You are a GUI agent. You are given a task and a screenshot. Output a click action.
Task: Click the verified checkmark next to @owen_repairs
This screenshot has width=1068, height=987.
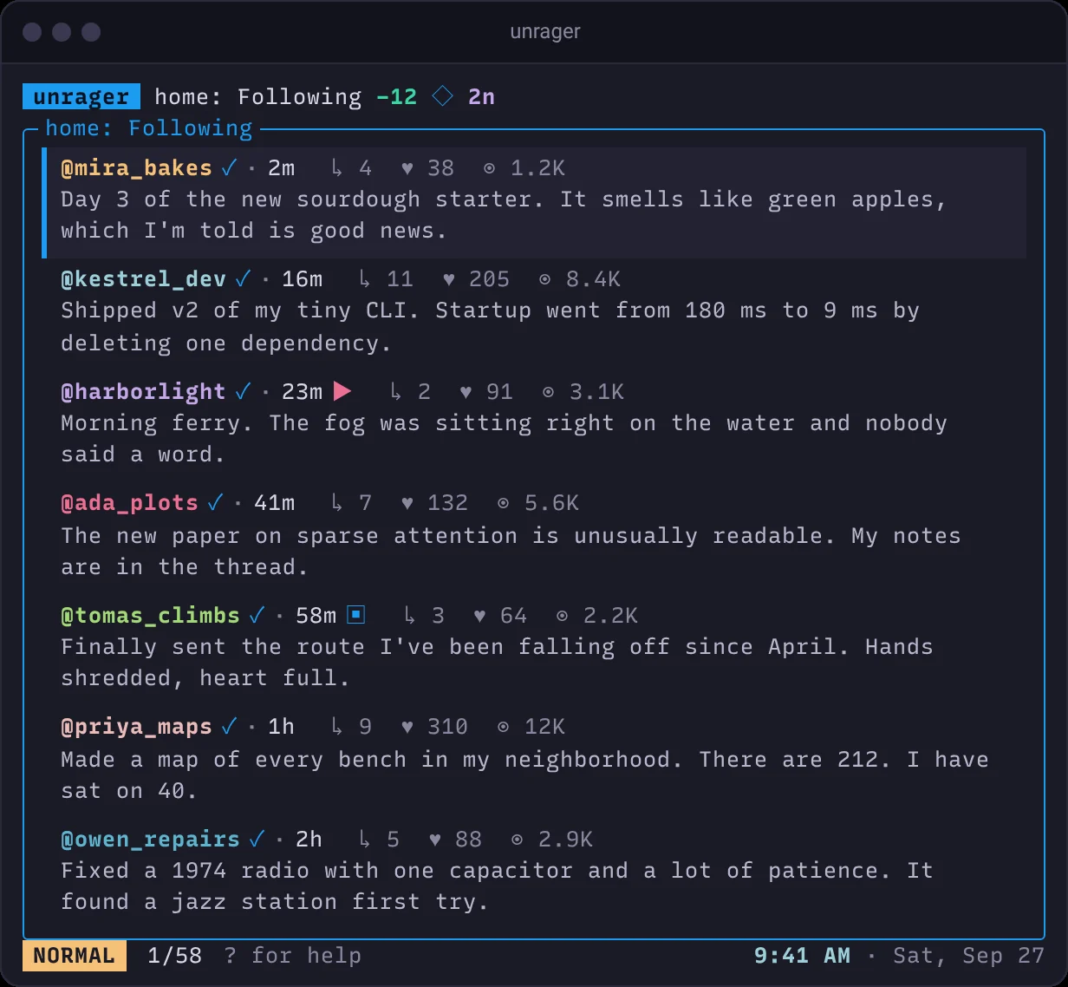click(256, 839)
